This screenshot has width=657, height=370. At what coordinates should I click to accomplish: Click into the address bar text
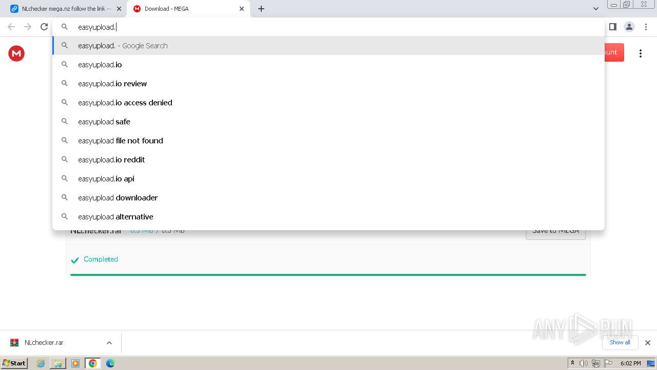coord(328,27)
